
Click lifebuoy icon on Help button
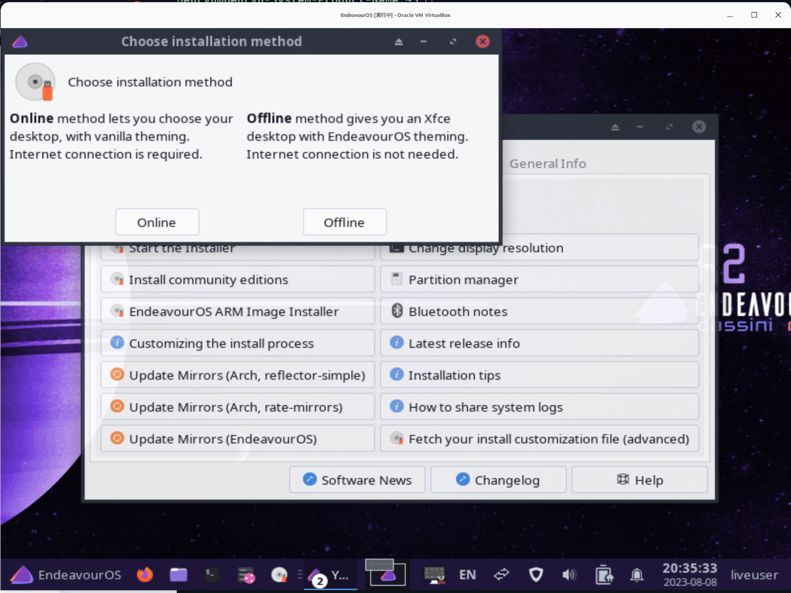623,479
